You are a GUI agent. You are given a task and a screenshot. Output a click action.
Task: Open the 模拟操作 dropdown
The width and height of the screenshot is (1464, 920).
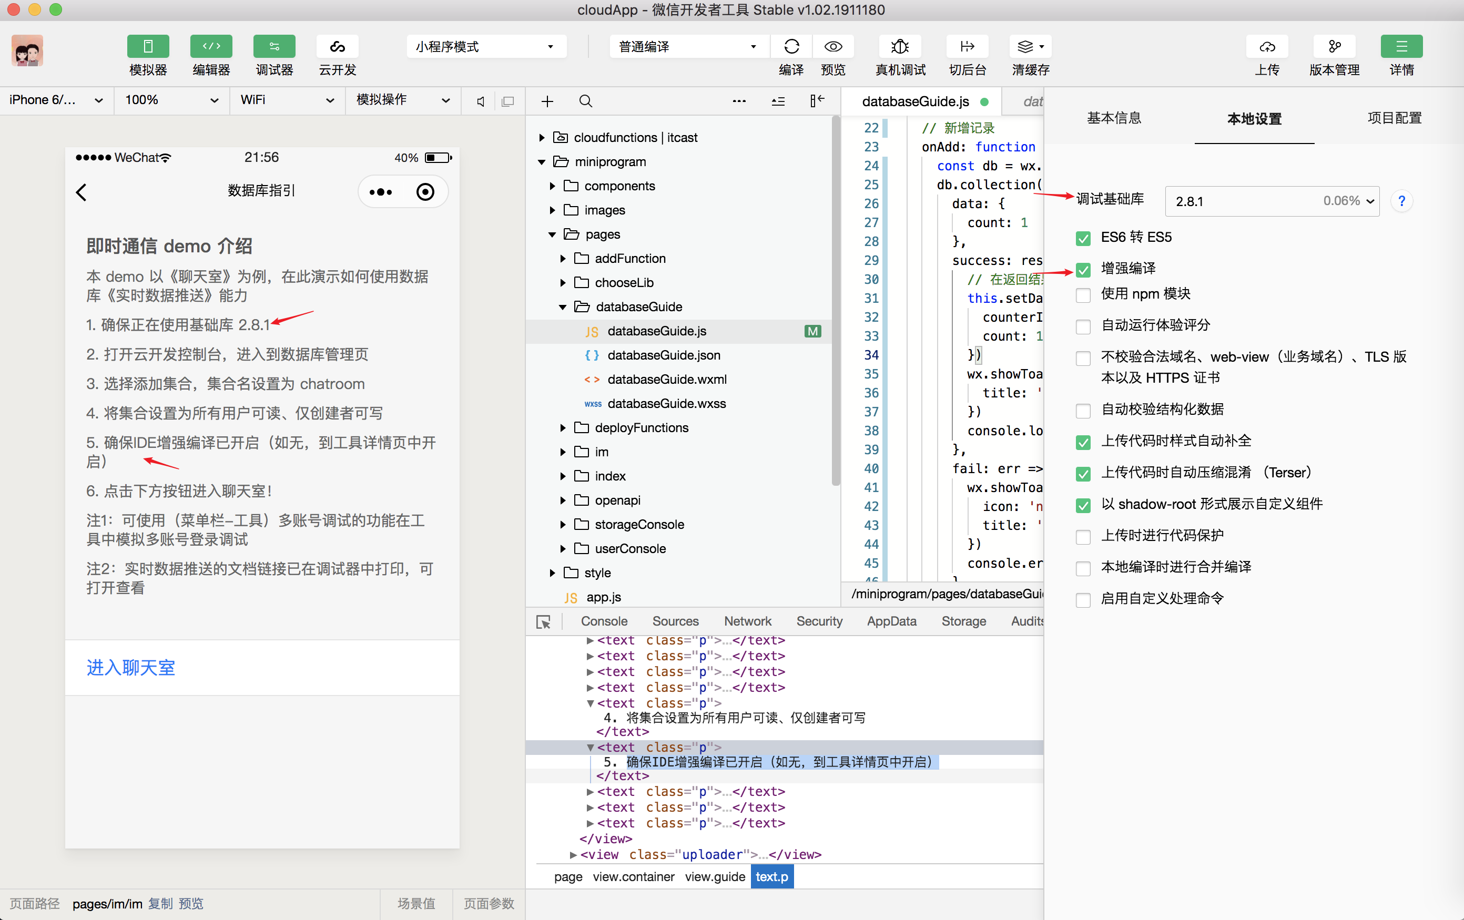tap(403, 100)
